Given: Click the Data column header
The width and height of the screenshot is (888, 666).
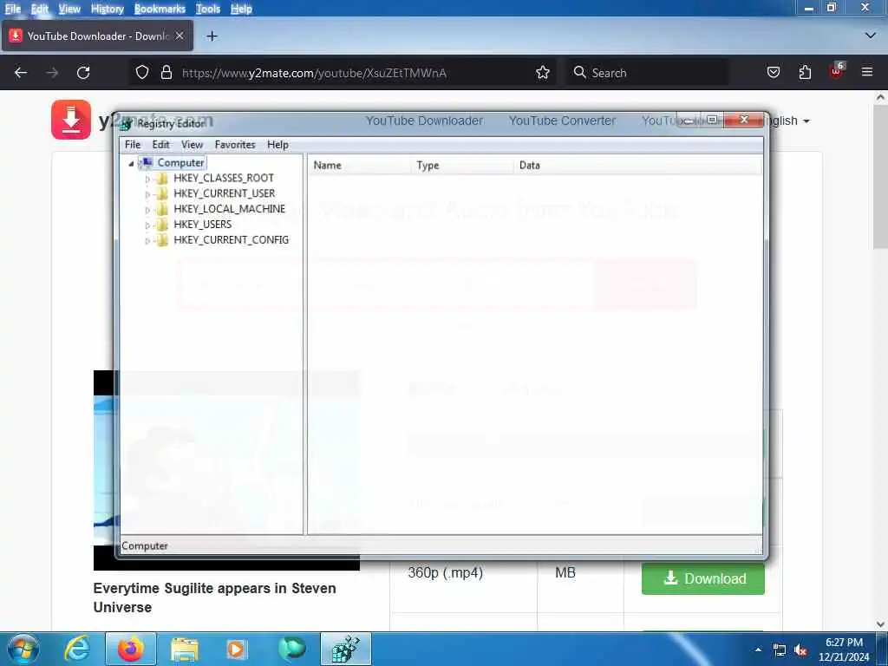Looking at the screenshot, I should 637,166.
